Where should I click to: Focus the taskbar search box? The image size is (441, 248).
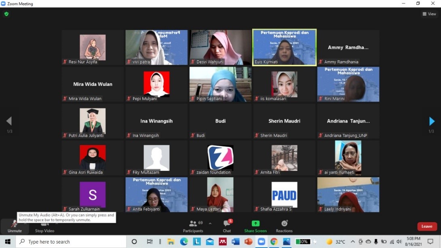pyautogui.click(x=71, y=242)
